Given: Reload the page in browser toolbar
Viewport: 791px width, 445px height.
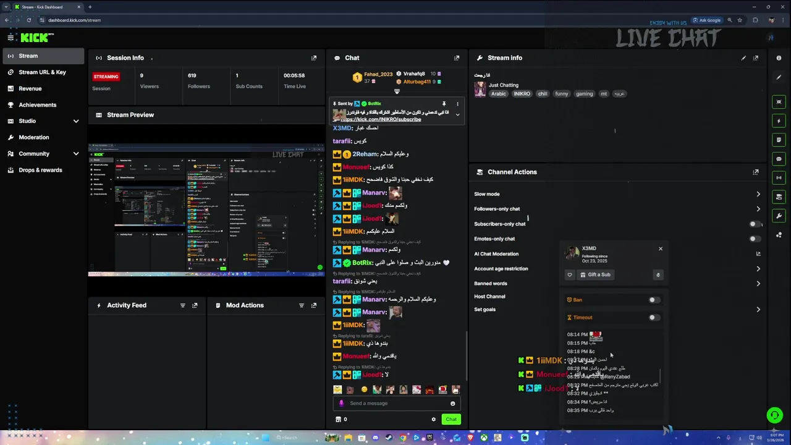Looking at the screenshot, I should click(x=29, y=20).
